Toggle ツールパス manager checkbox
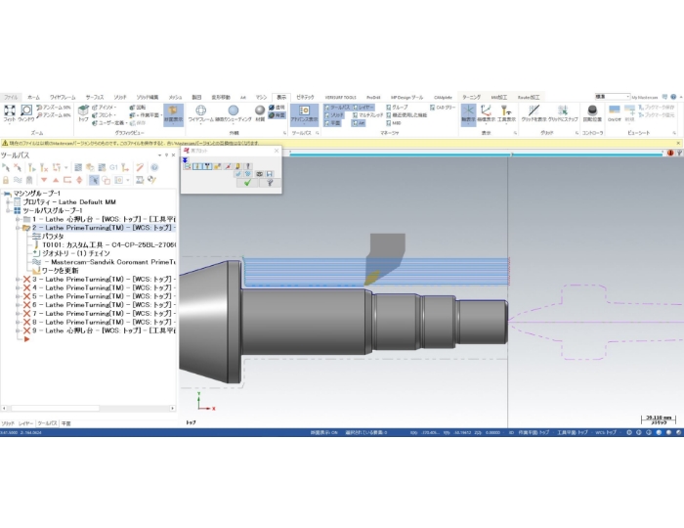Image resolution: width=684 pixels, height=528 pixels. point(337,108)
